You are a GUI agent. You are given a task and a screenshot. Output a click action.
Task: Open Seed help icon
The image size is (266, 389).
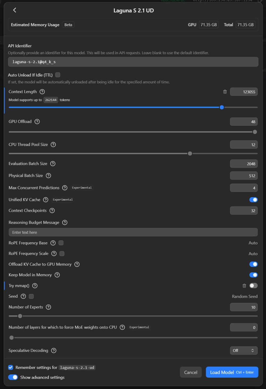pyautogui.click(x=23, y=296)
